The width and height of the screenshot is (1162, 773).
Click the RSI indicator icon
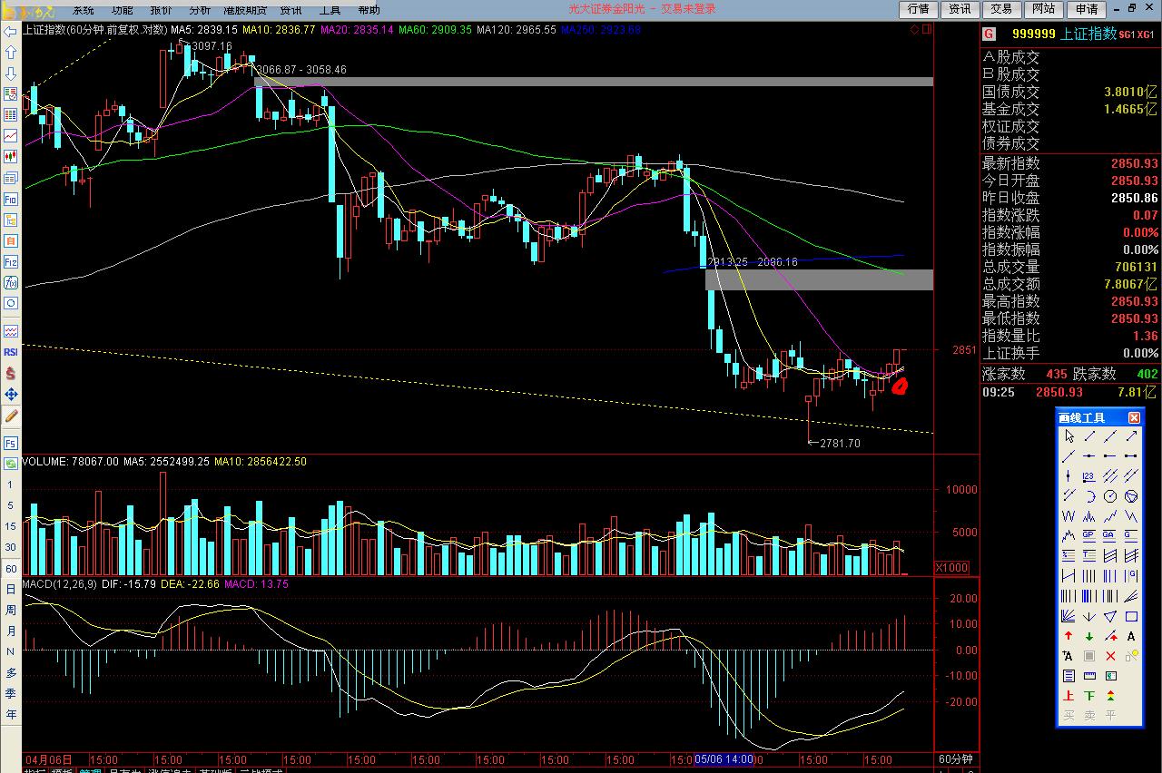coord(11,352)
